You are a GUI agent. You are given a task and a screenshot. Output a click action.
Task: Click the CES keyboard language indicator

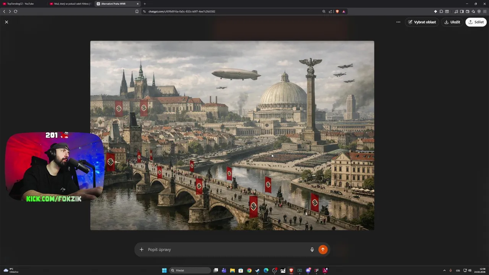(458, 270)
